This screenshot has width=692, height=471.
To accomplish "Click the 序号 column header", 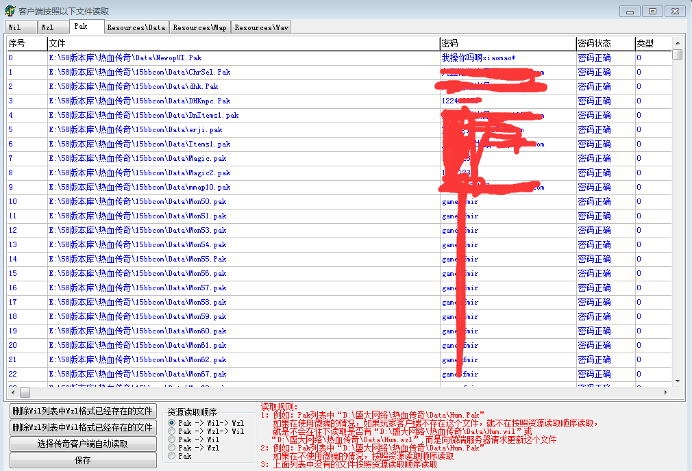I will (27, 43).
